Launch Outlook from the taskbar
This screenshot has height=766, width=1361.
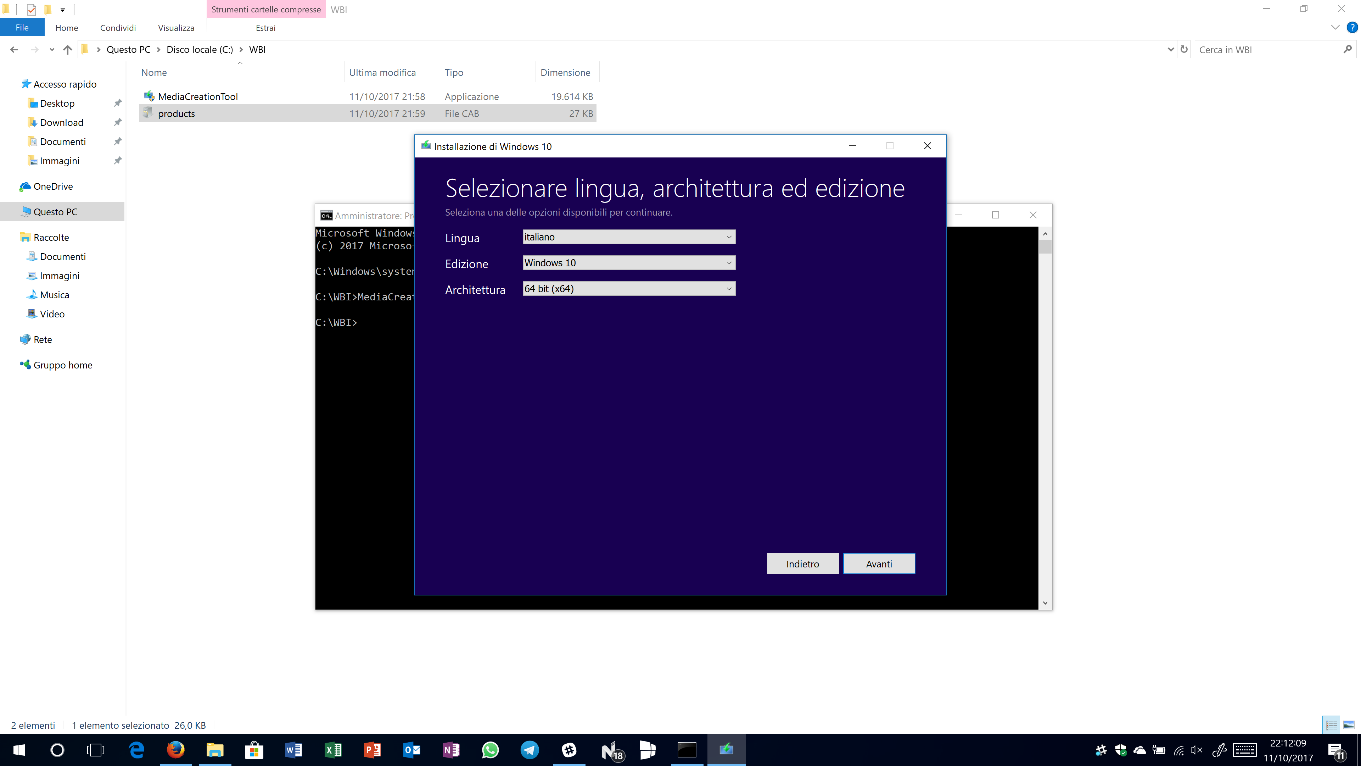[x=411, y=750]
